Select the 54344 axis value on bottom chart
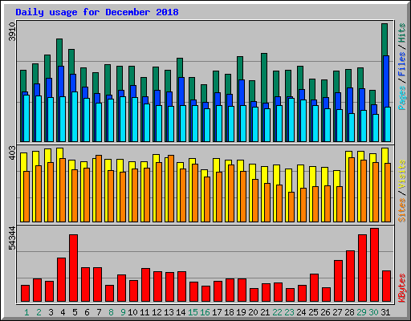Screen dimensions: 411x321 pos(12,238)
